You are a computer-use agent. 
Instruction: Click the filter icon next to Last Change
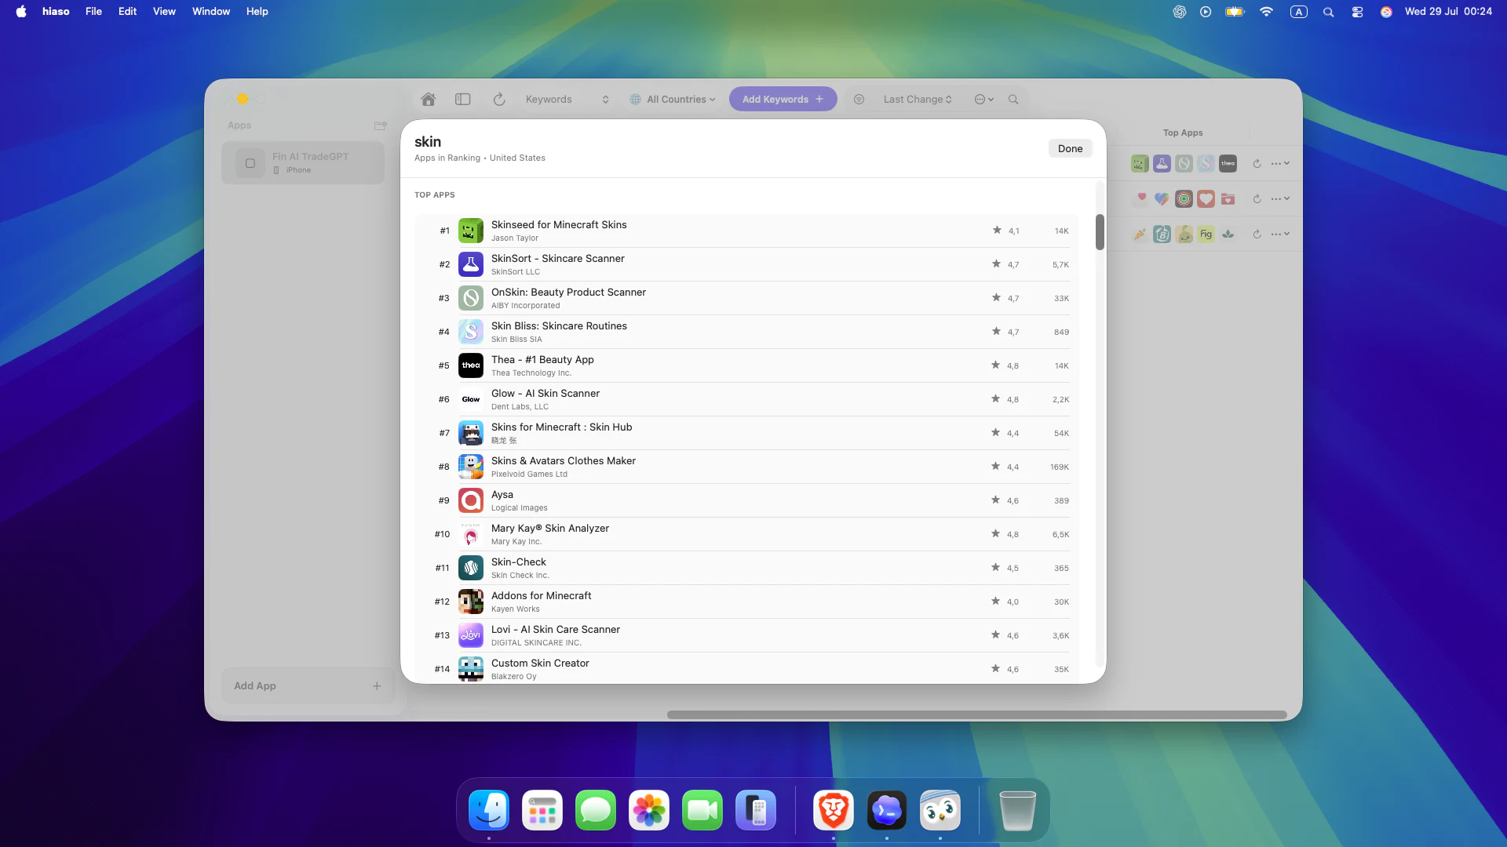[x=859, y=100]
